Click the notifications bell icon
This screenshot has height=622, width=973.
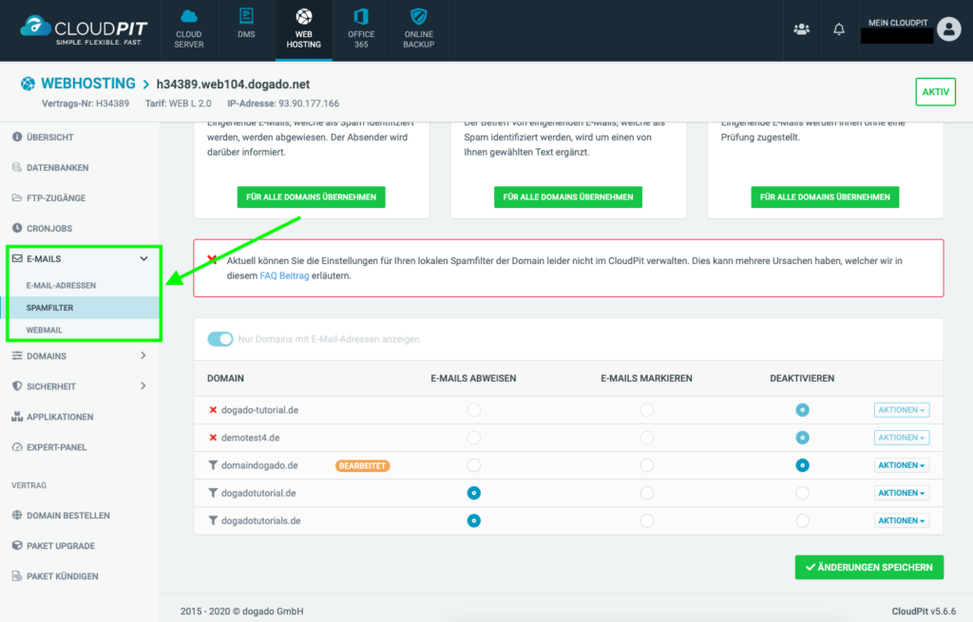[839, 29]
